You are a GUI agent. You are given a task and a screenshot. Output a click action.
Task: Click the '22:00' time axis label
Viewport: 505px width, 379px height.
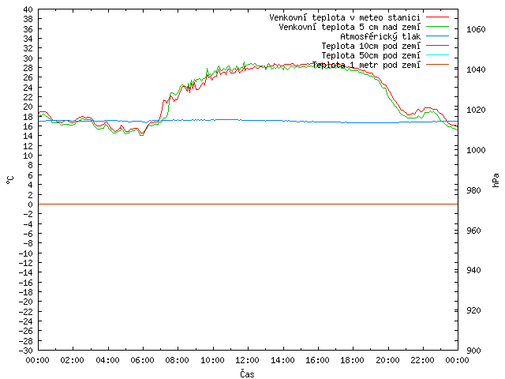(423, 360)
